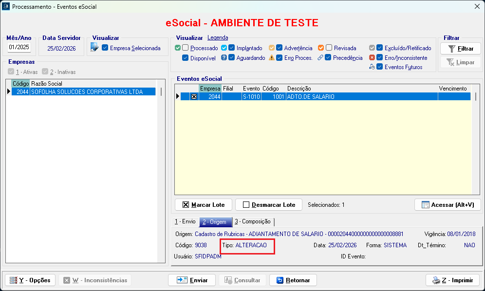Click the blue Aguardando question mark icon
485x291 pixels.
click(224, 57)
